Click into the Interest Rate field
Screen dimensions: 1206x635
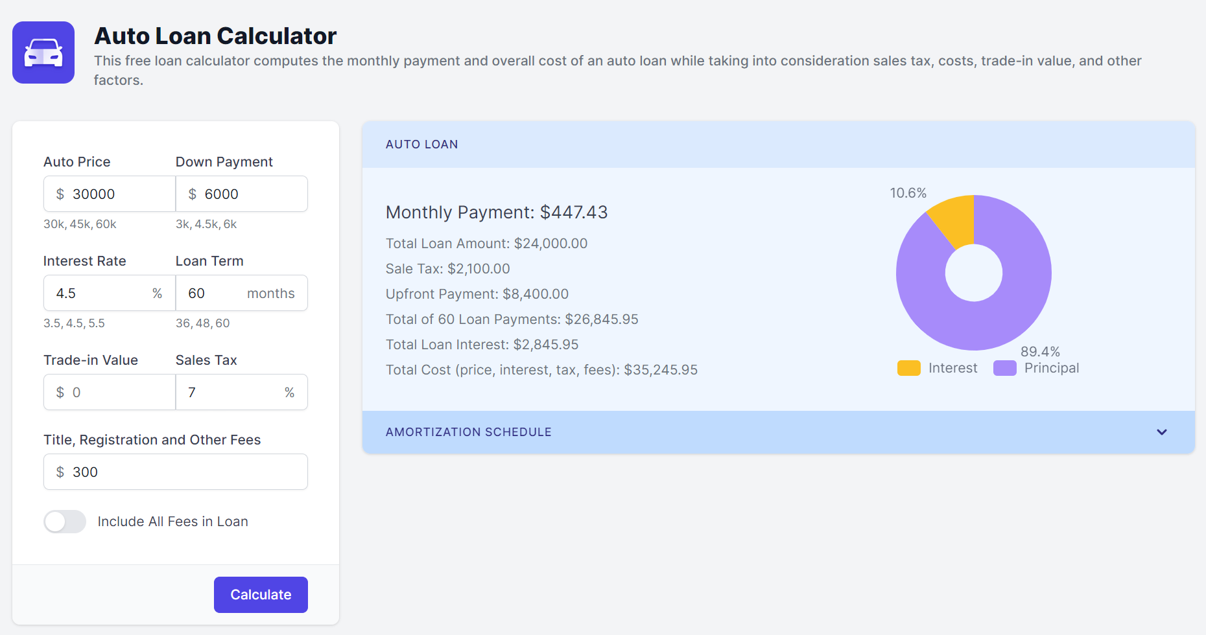point(100,294)
